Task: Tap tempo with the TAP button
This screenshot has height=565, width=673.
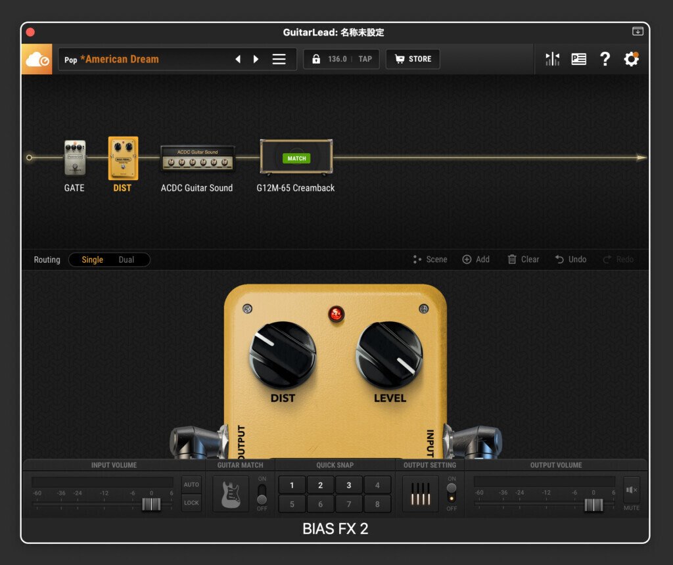Action: pyautogui.click(x=365, y=59)
